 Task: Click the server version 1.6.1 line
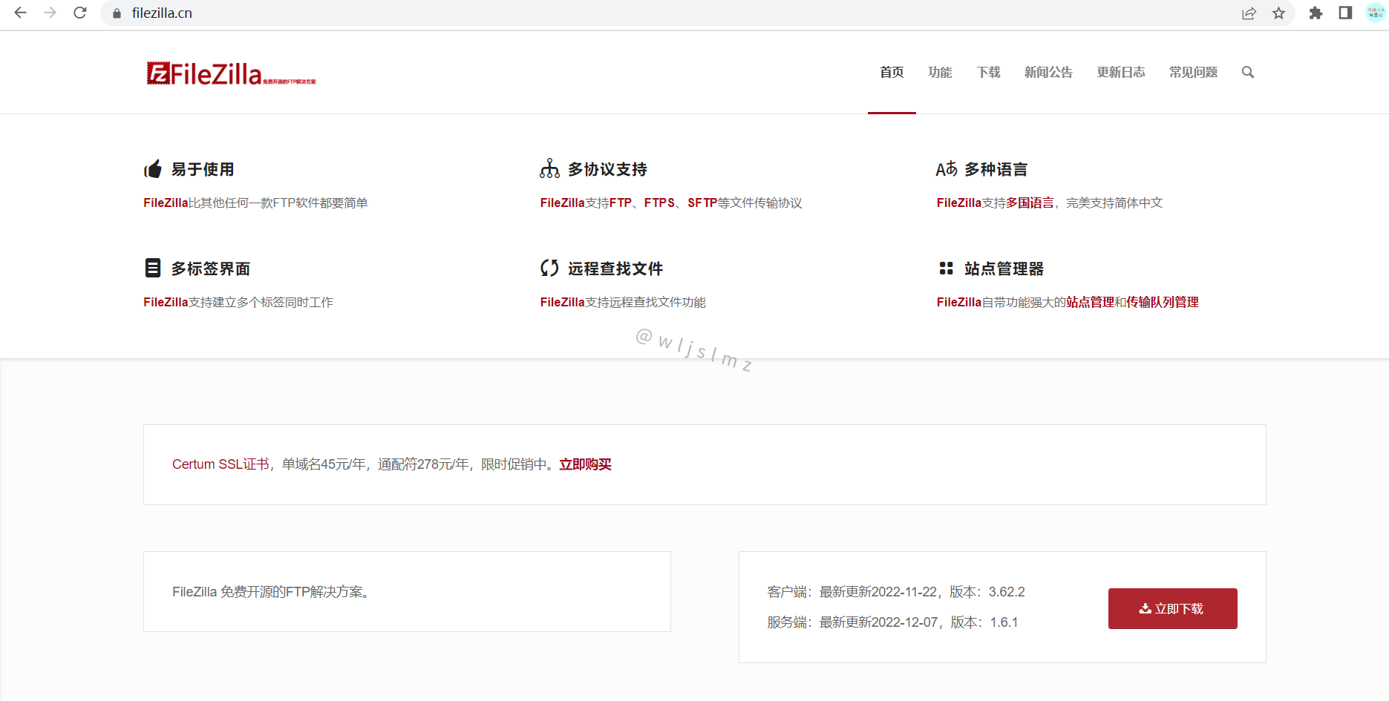[892, 622]
